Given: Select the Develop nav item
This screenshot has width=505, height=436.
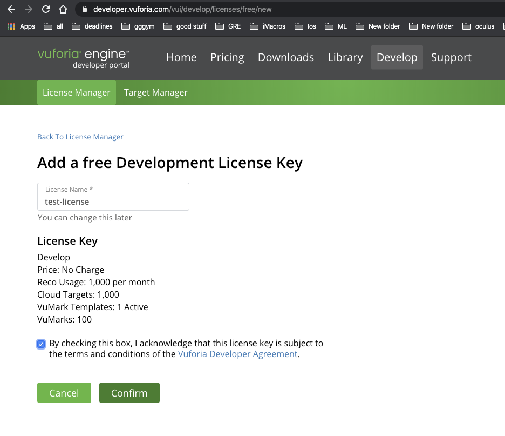Looking at the screenshot, I should click(397, 57).
